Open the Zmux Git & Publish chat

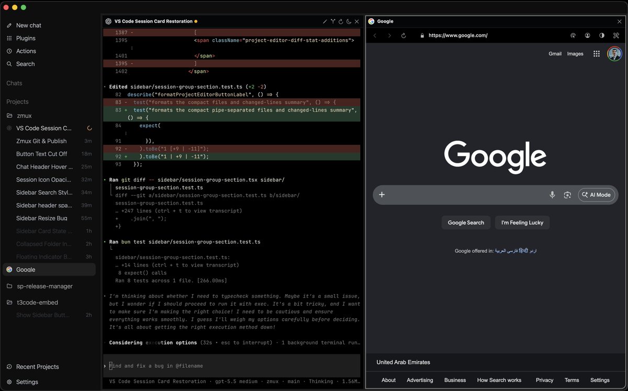click(x=49, y=141)
